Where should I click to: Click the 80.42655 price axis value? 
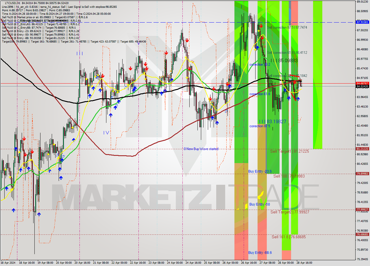[362, 164]
